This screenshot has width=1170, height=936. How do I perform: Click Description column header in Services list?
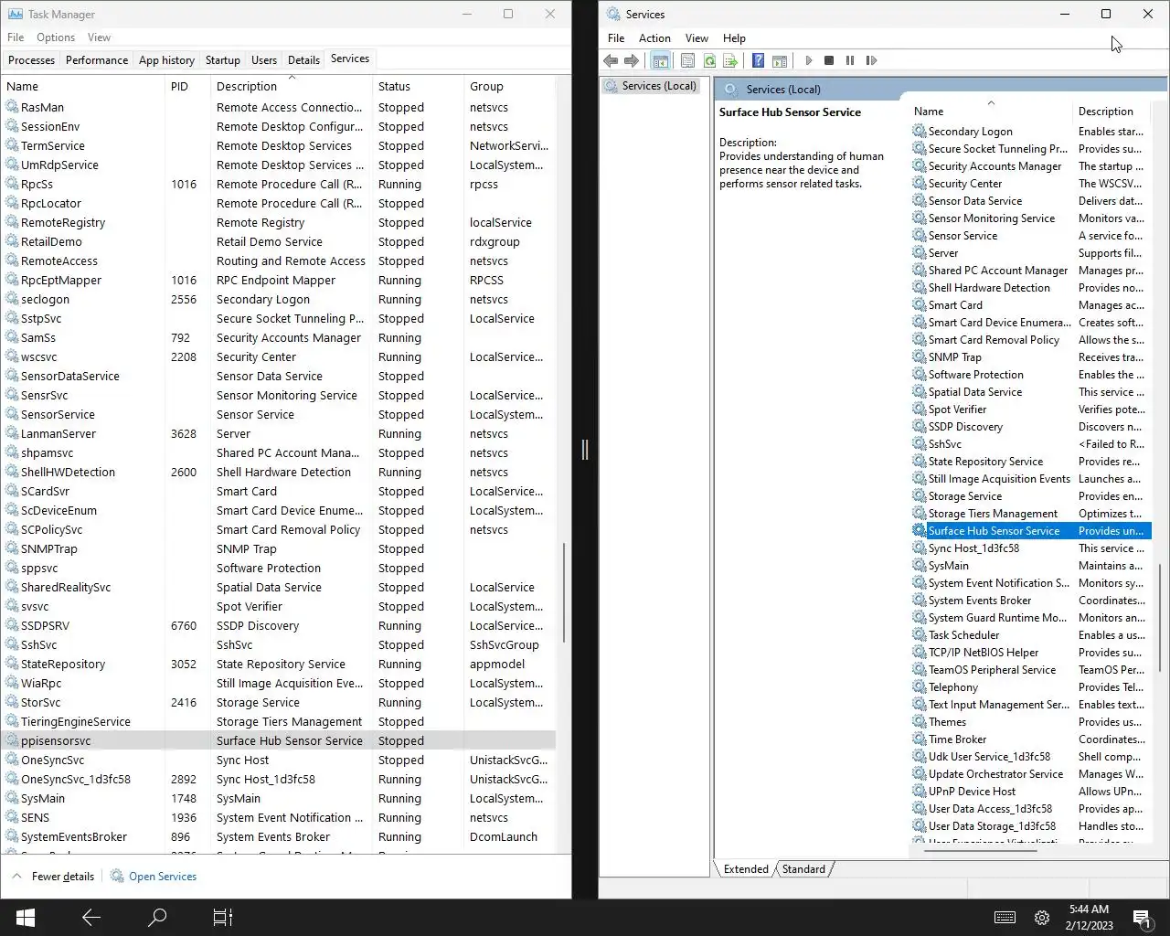1112,111
